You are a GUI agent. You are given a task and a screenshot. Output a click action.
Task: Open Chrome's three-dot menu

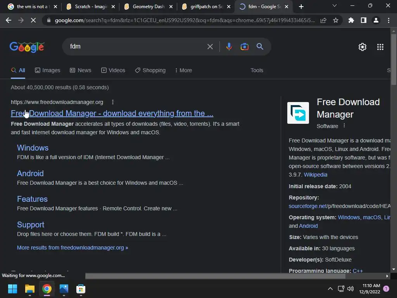(388, 20)
